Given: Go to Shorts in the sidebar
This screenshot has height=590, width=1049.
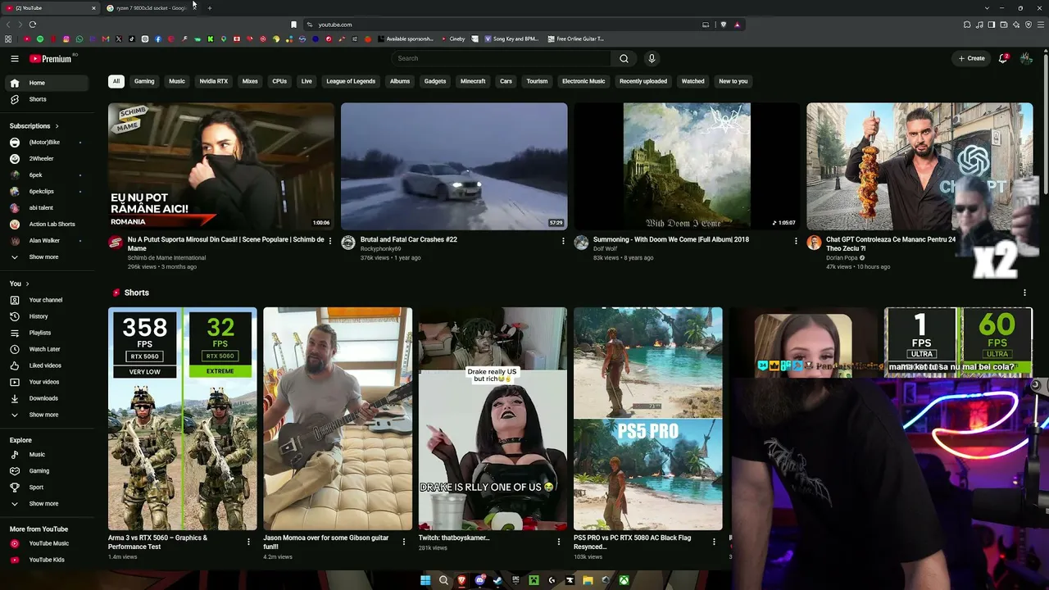Looking at the screenshot, I should tap(45, 99).
